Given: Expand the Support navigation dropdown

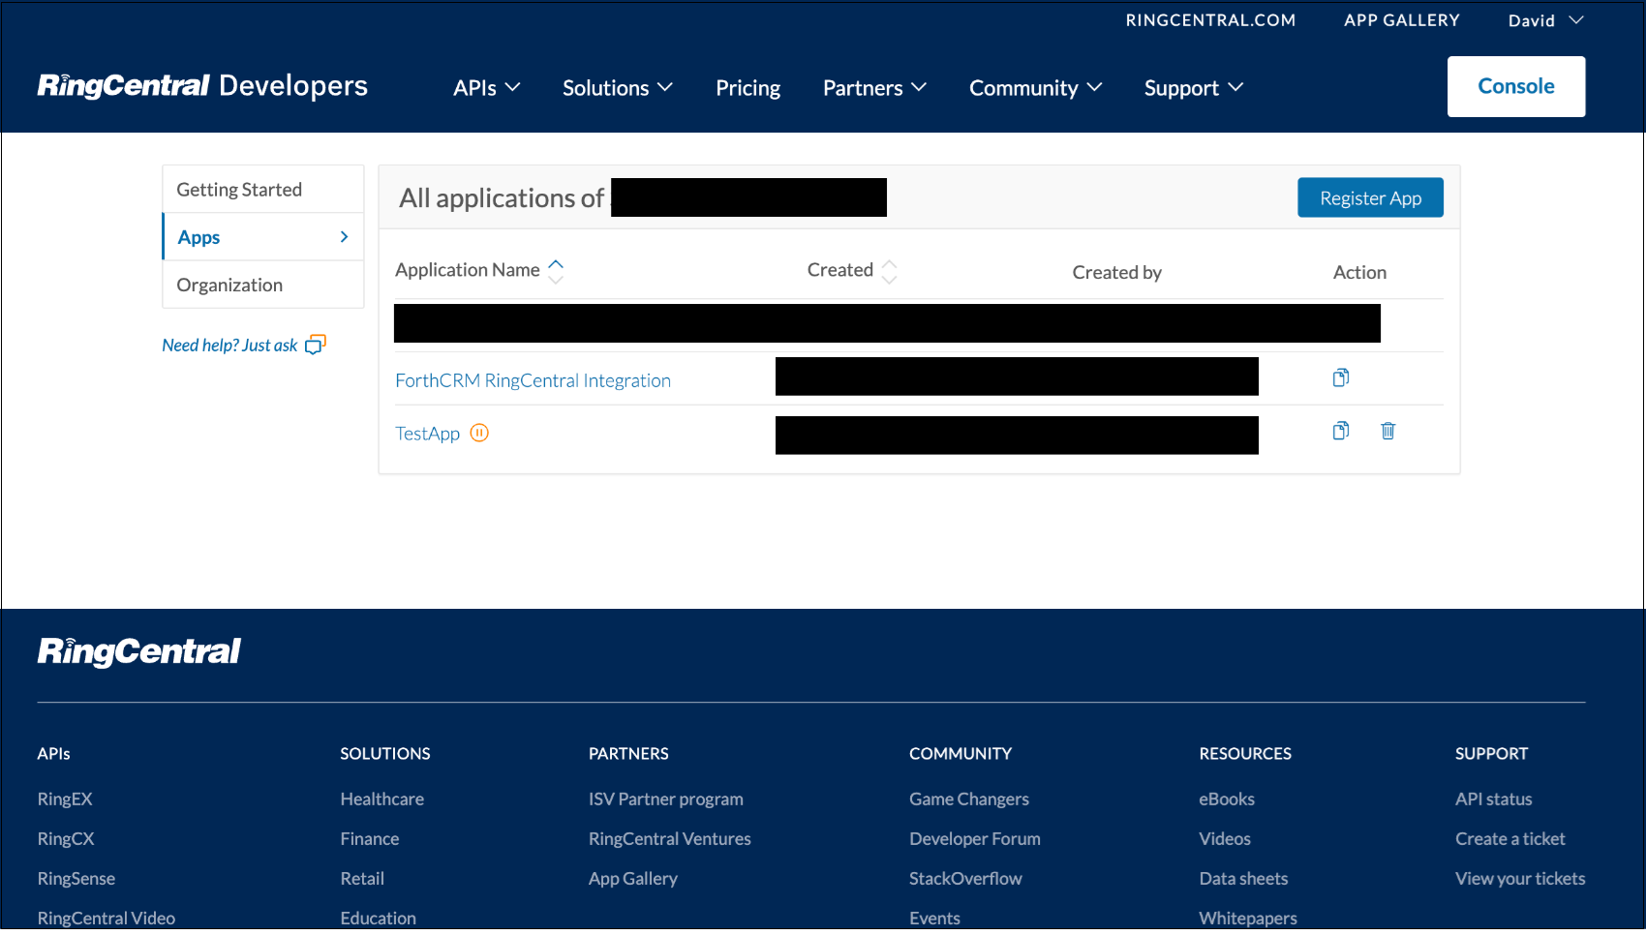Looking at the screenshot, I should [1194, 88].
